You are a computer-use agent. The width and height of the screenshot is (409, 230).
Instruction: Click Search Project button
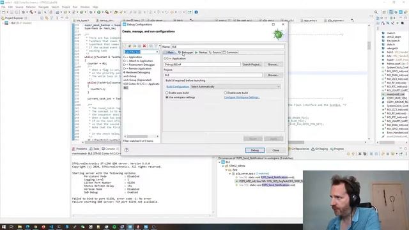(x=252, y=65)
